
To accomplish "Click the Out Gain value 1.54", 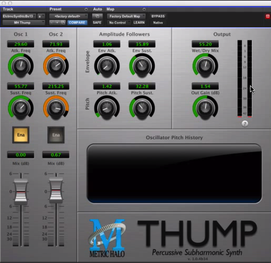I will [205, 86].
